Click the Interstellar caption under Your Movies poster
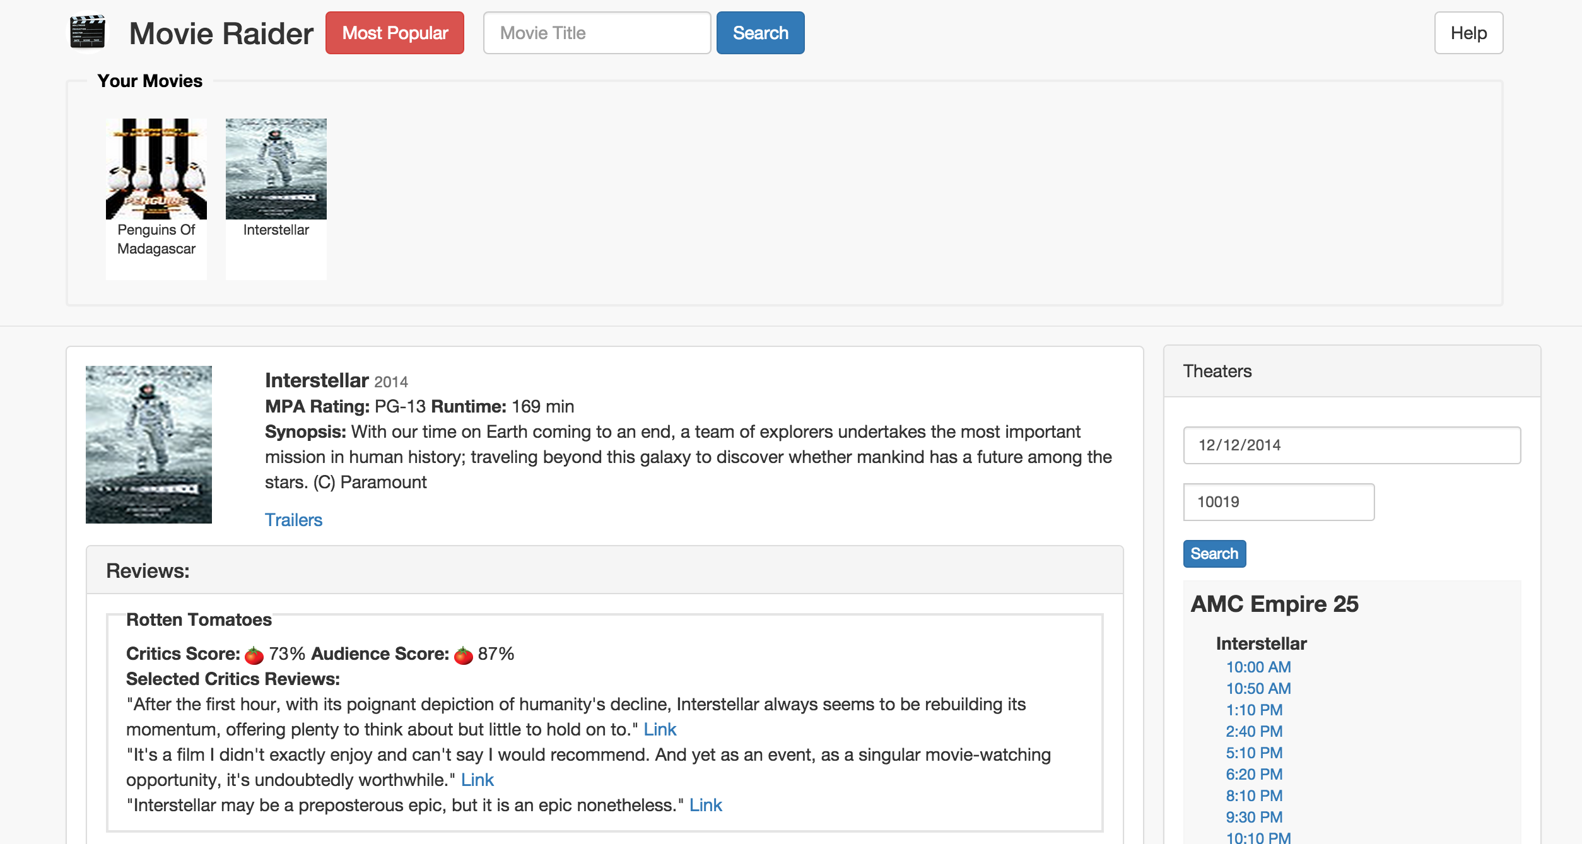 point(276,230)
